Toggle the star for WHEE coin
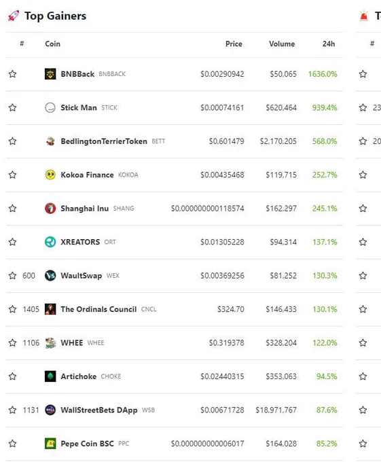 tap(12, 342)
